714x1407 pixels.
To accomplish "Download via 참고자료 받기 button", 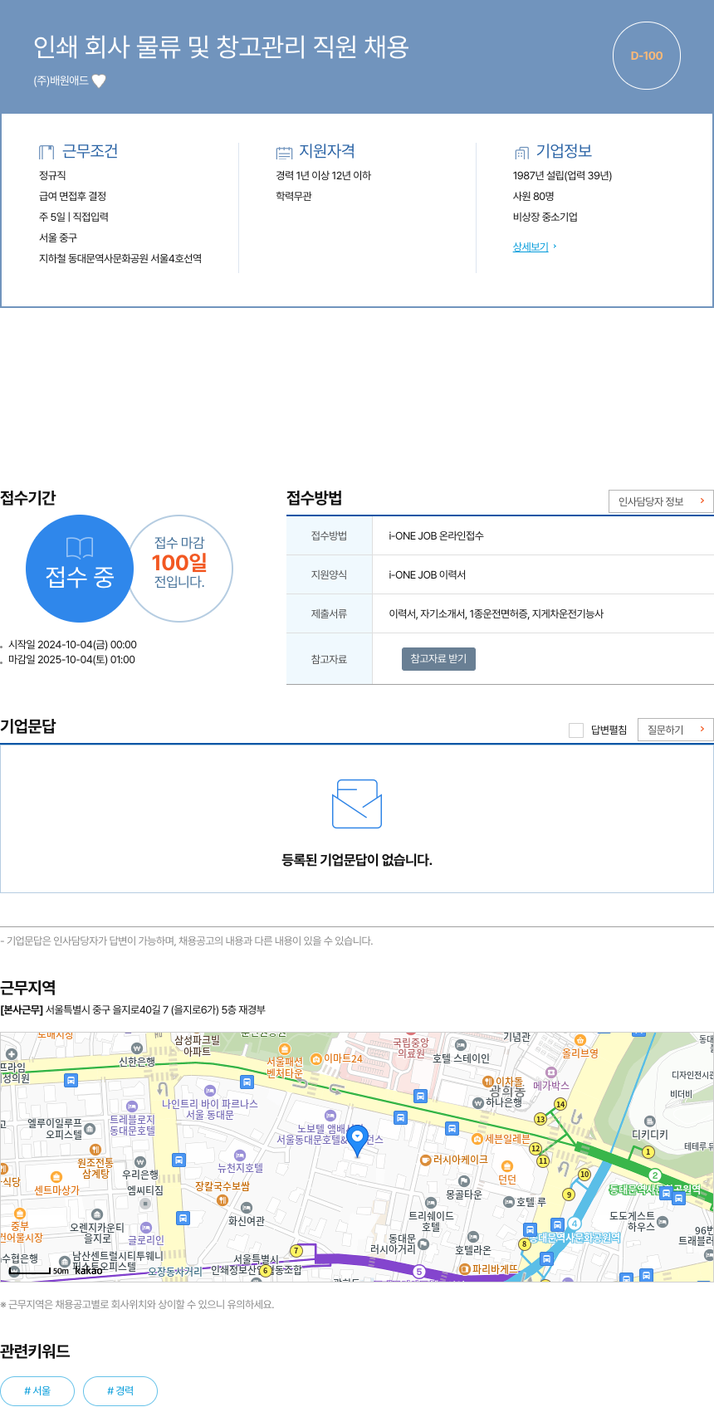I will [x=438, y=658].
